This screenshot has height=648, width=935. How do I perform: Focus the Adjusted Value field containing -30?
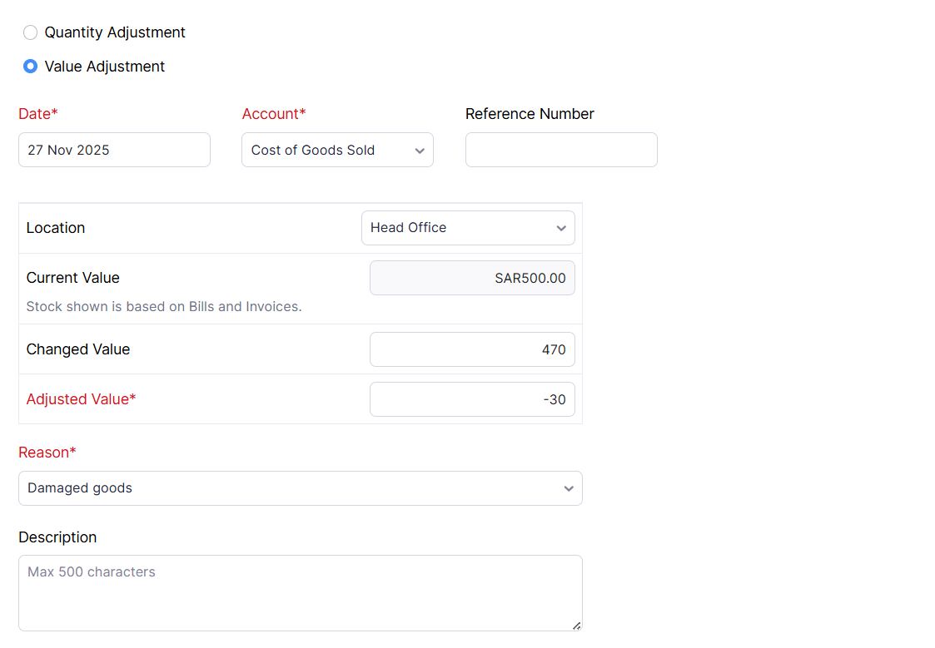click(x=472, y=399)
